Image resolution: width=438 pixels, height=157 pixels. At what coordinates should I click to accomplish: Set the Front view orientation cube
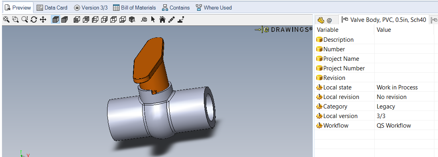pyautogui.click(x=77, y=19)
